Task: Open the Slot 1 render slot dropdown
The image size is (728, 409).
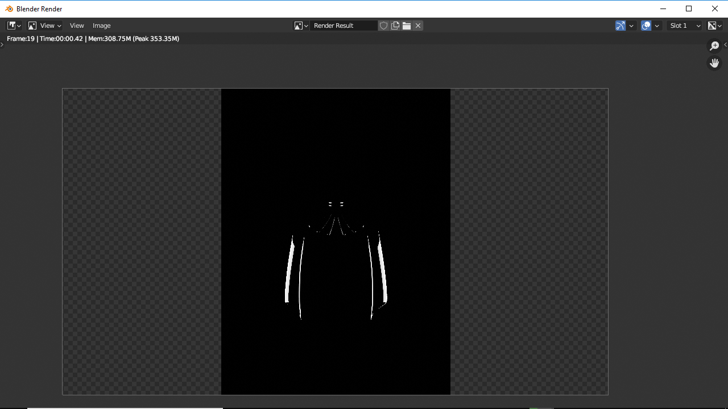Action: click(x=684, y=26)
